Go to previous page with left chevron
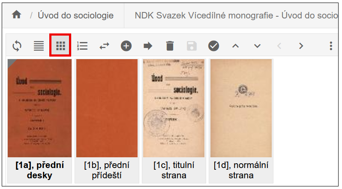The width and height of the screenshot is (342, 189). click(x=279, y=46)
